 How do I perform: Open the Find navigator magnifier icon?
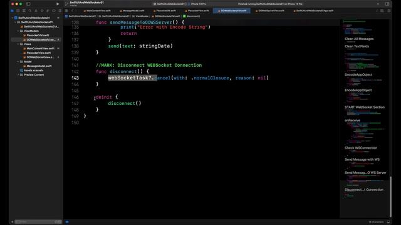pos(30,11)
